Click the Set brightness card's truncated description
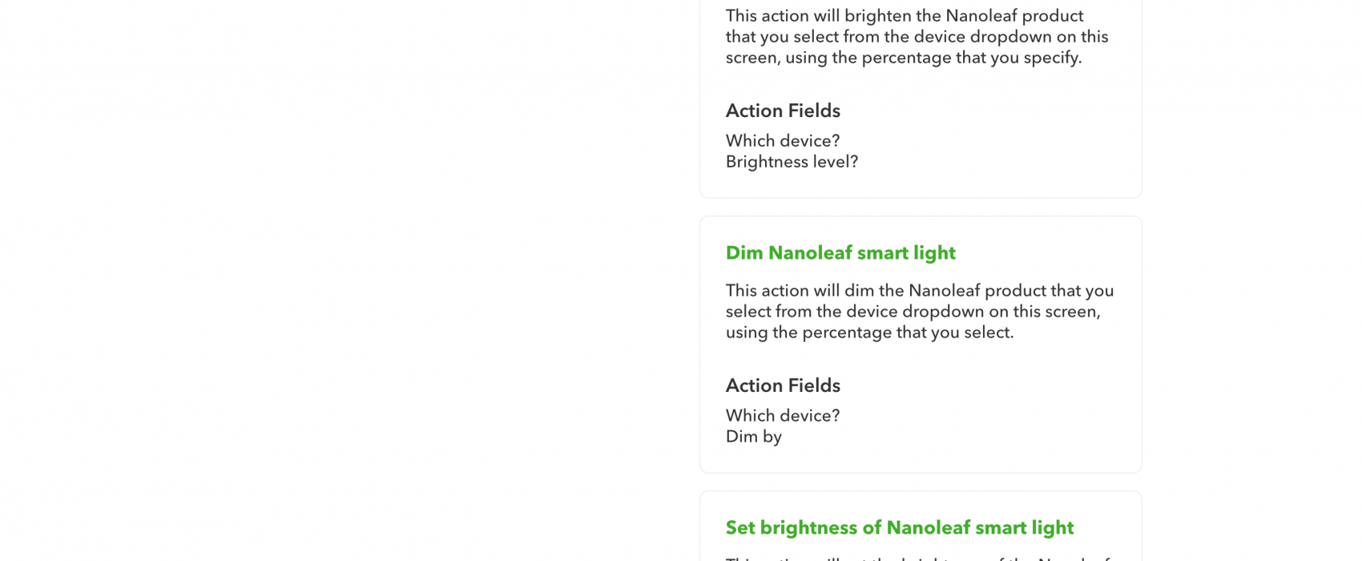 (x=917, y=558)
